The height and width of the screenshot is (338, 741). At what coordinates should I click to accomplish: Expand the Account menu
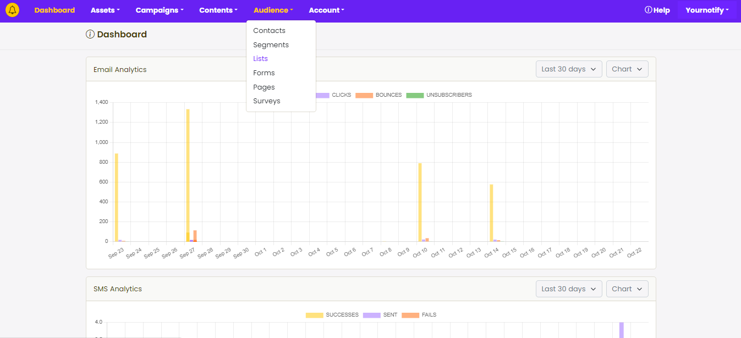pyautogui.click(x=327, y=10)
